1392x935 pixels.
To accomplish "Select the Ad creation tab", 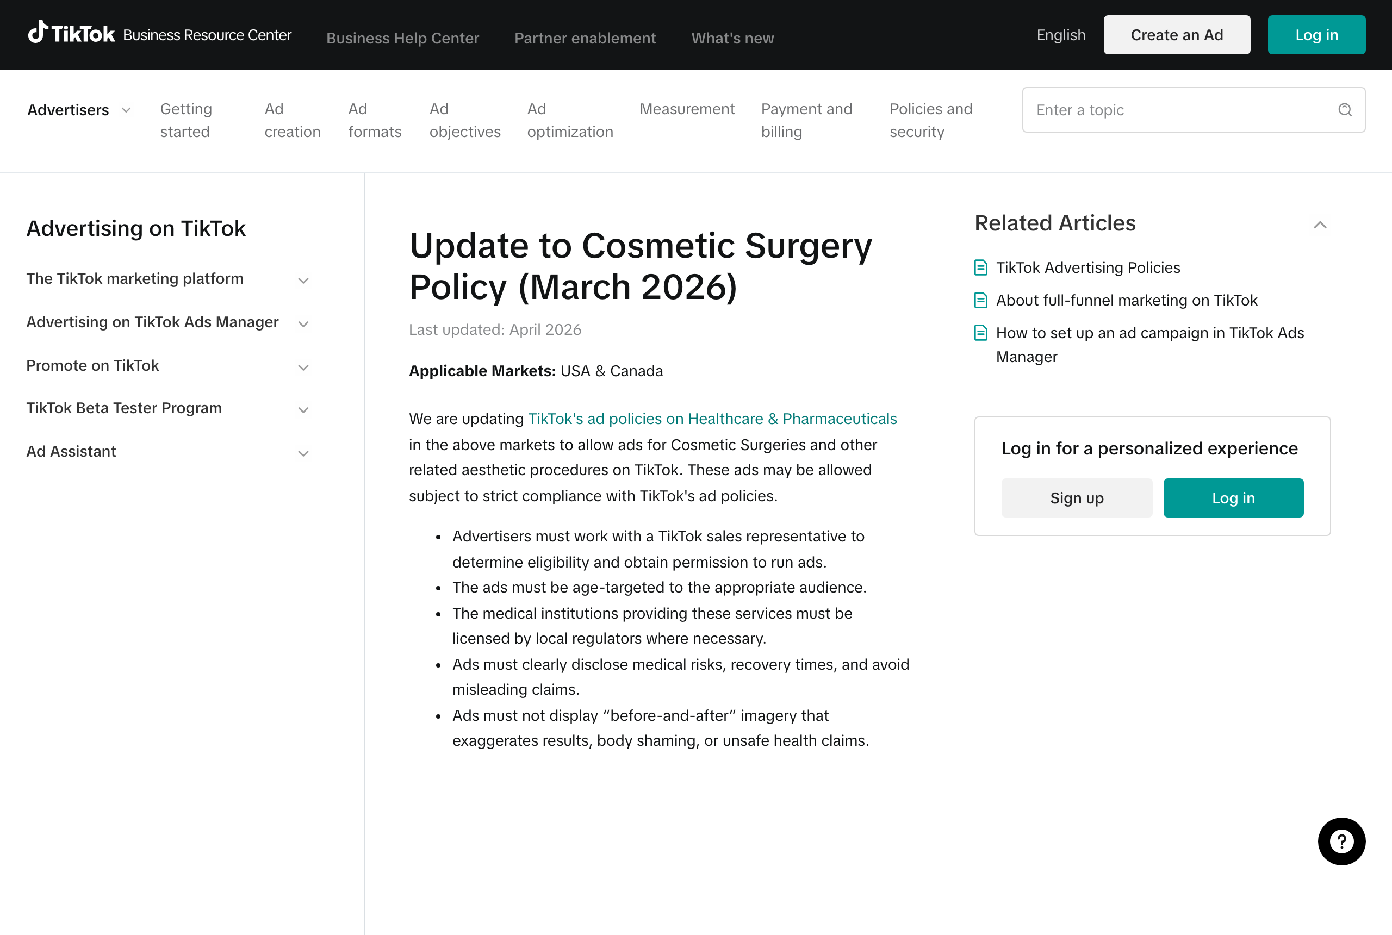I will (x=293, y=121).
